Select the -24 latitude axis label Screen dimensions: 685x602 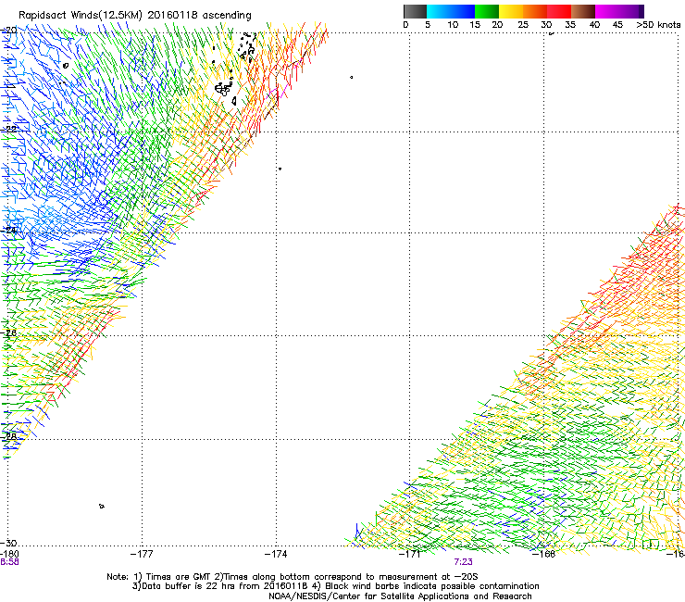click(8, 230)
